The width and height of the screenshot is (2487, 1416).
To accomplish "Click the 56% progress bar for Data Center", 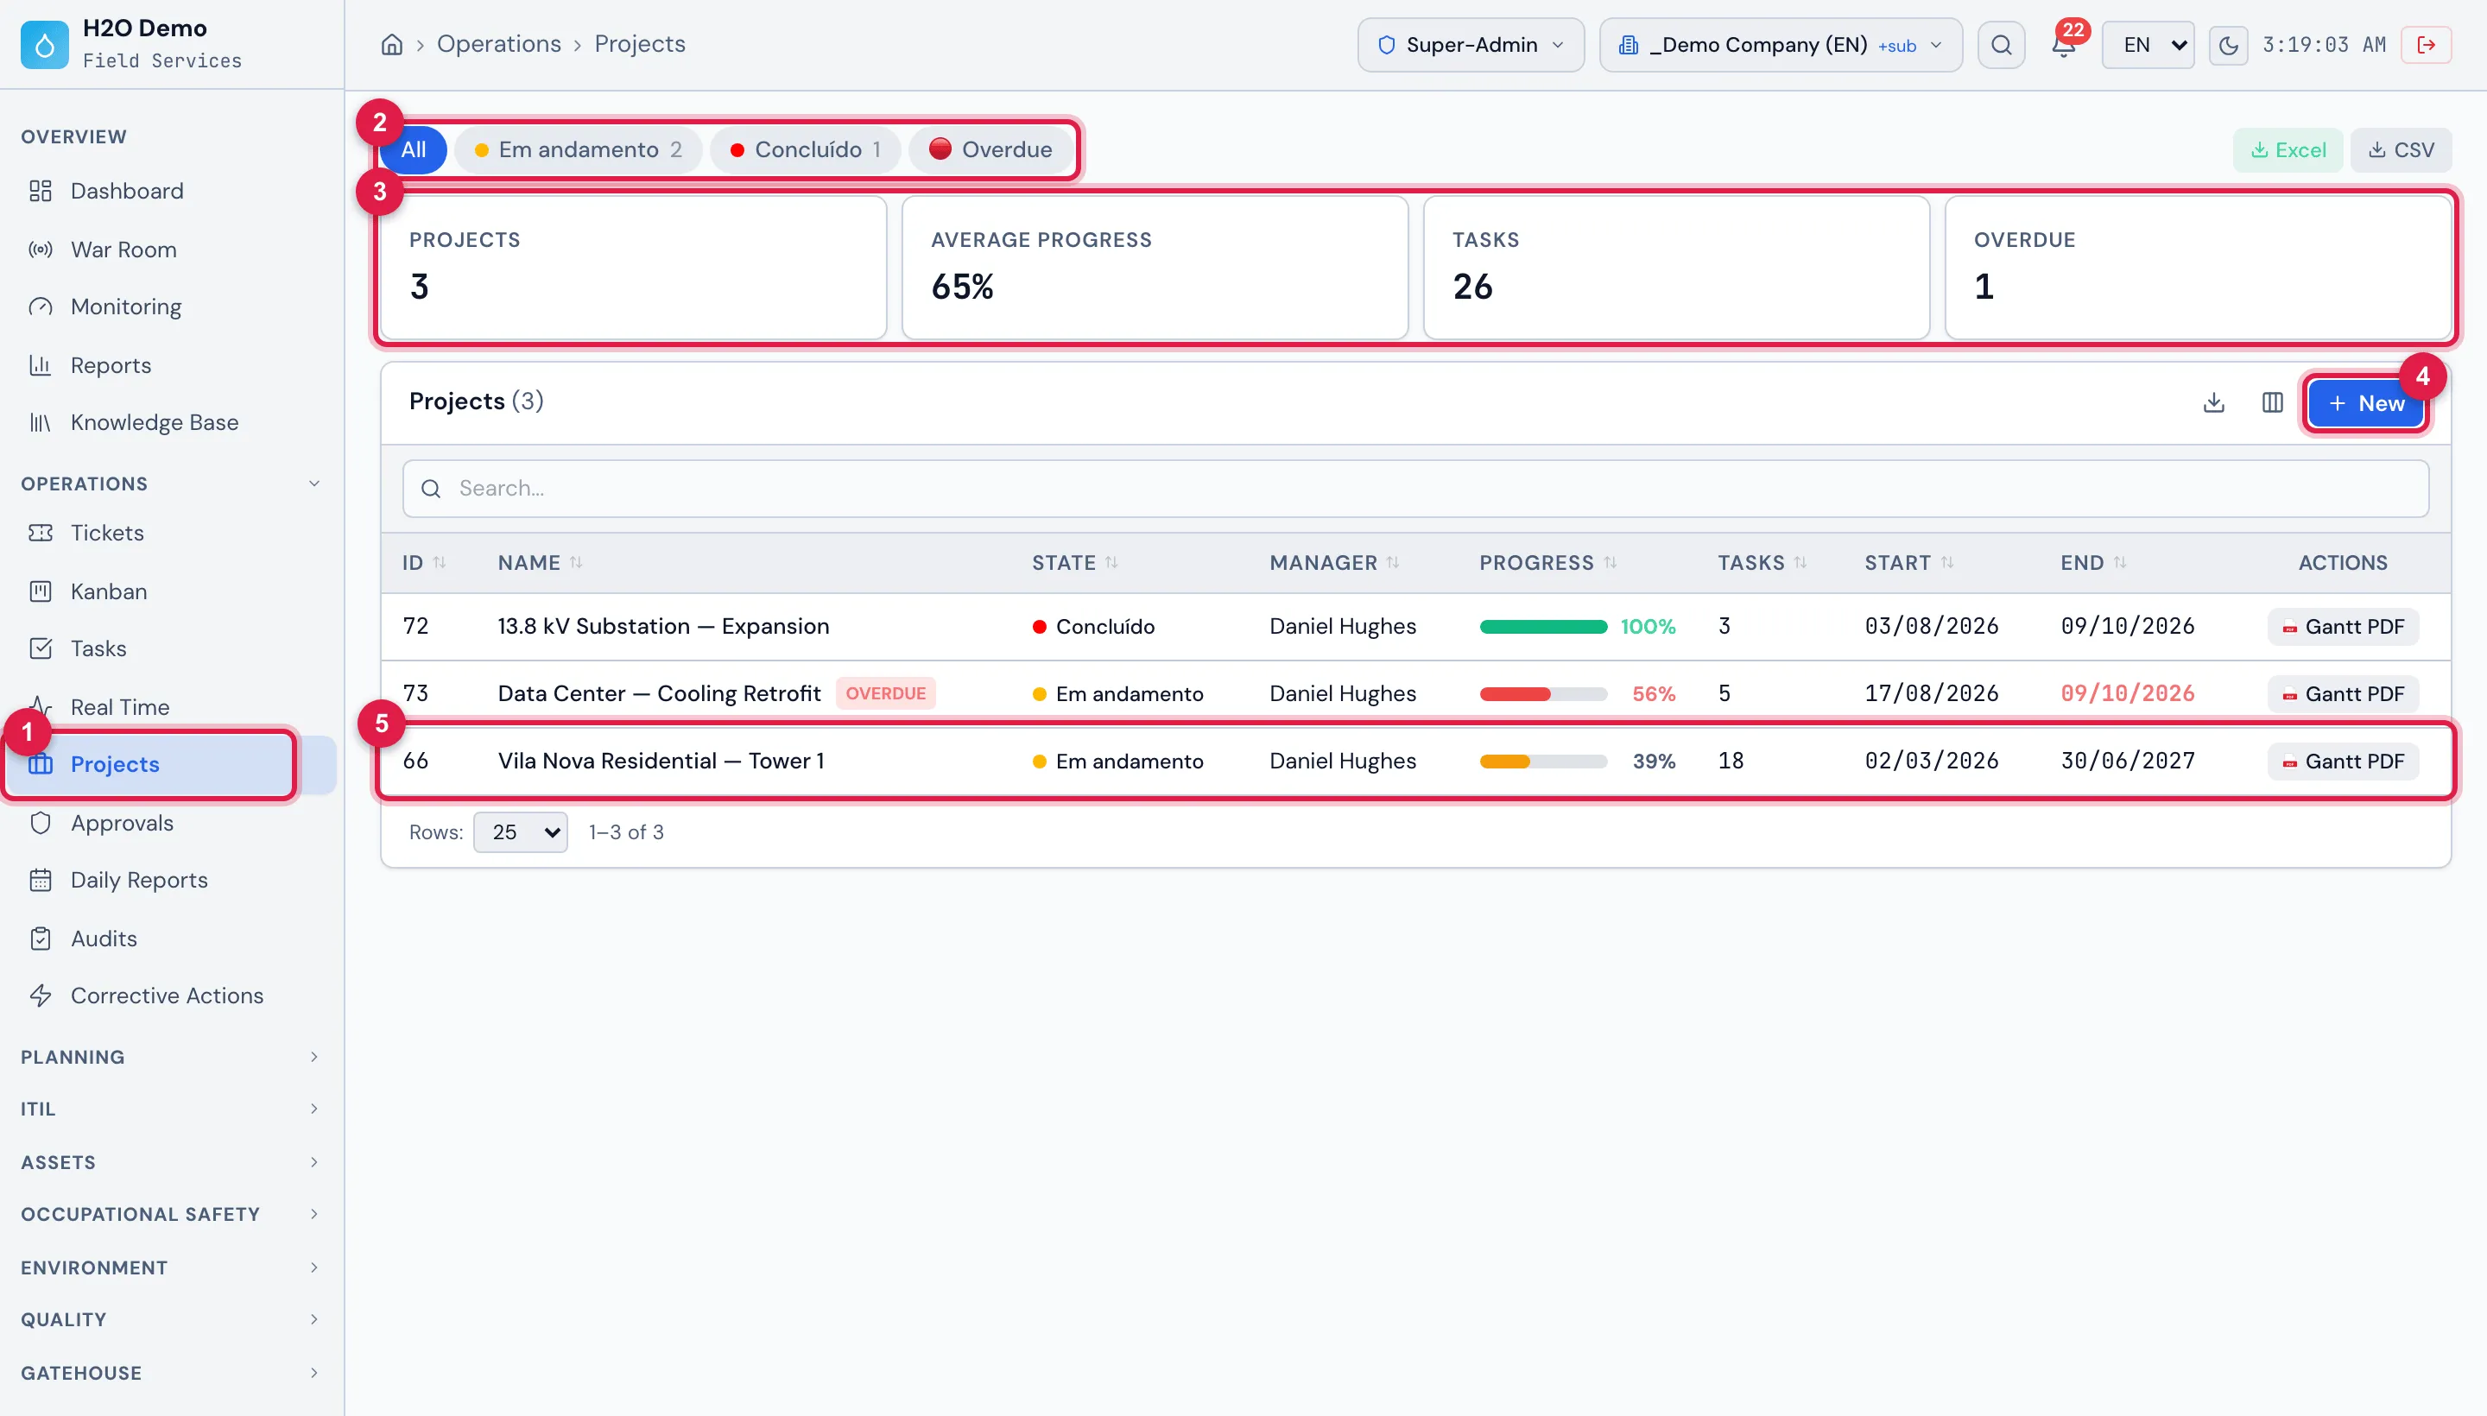I will [x=1542, y=694].
